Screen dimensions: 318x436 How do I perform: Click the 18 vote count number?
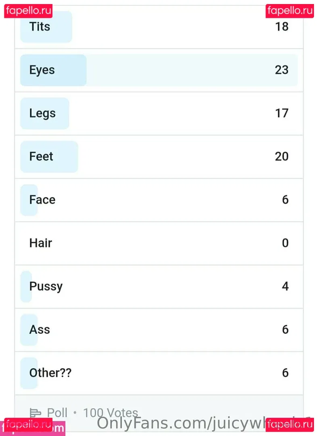(282, 27)
